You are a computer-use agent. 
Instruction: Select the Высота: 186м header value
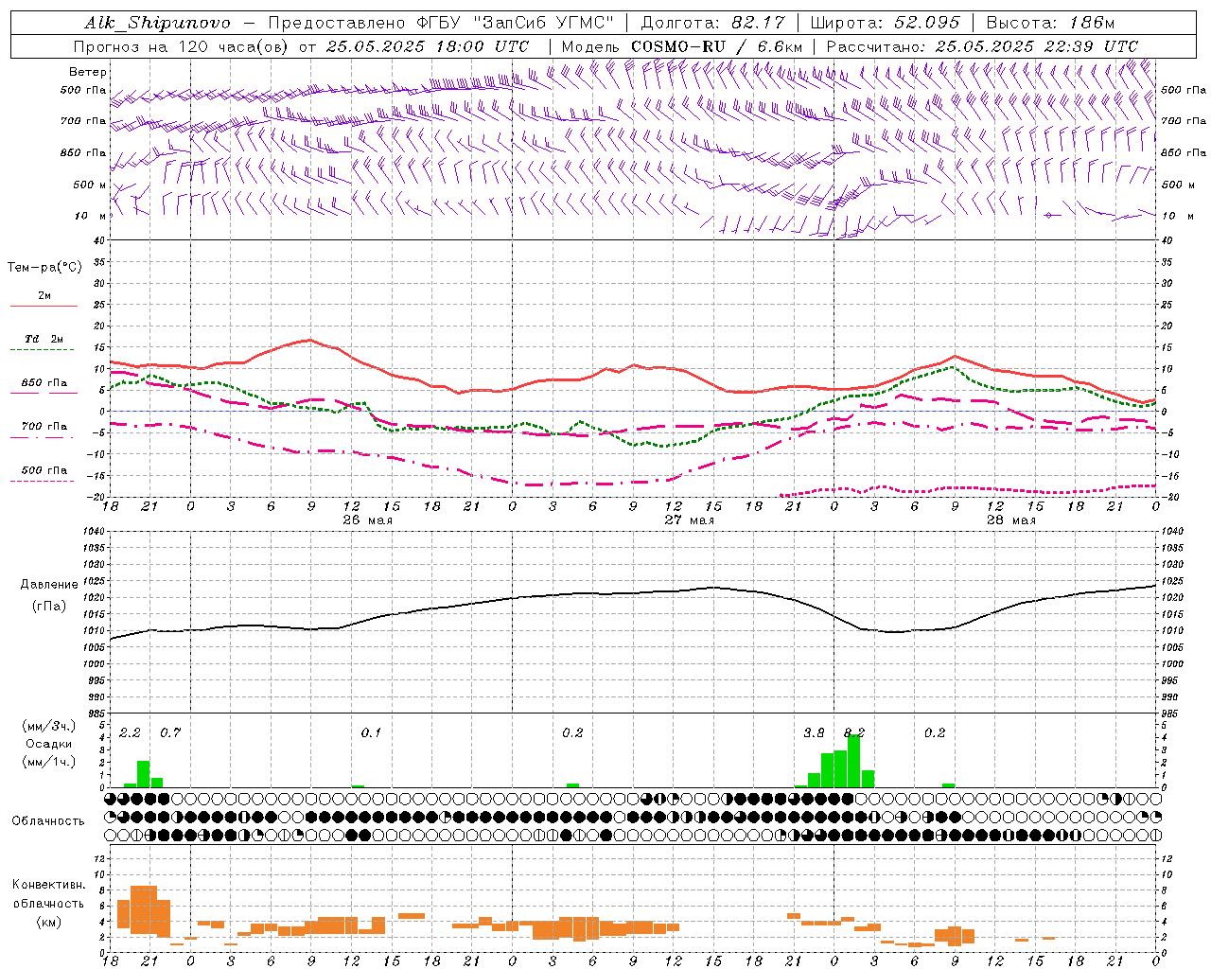1050,23
